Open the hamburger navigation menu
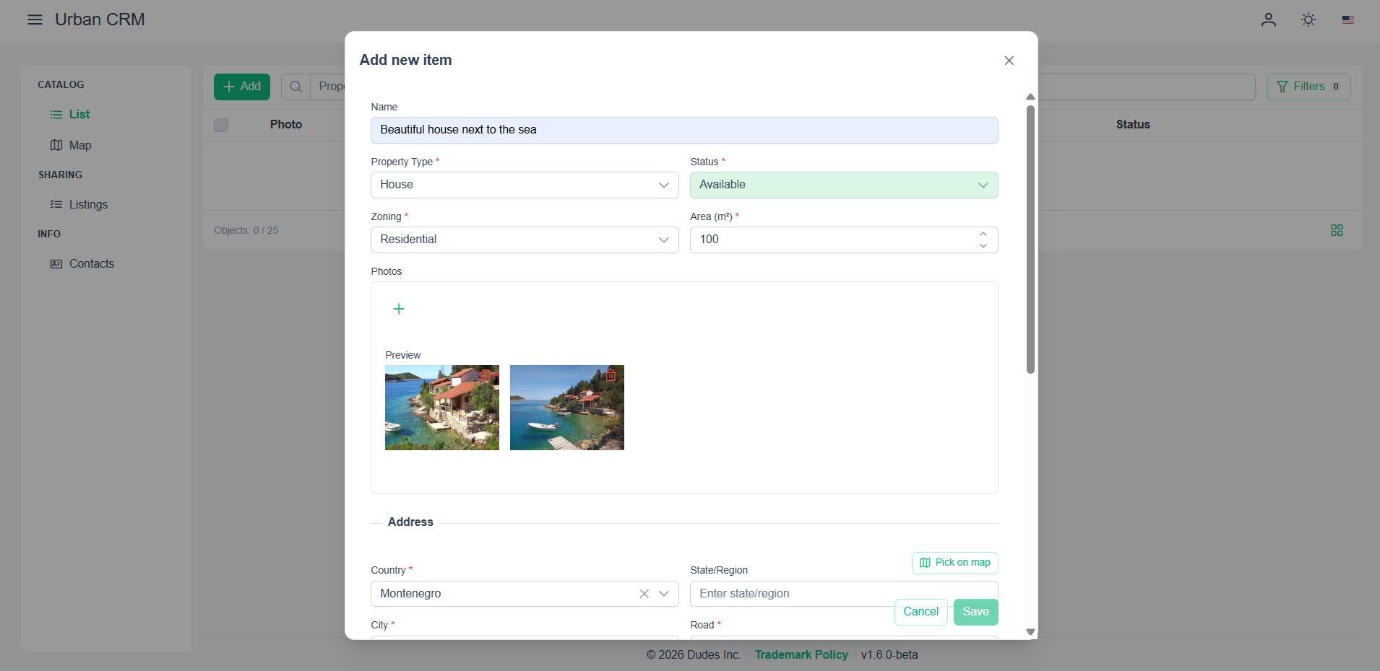 click(x=35, y=19)
